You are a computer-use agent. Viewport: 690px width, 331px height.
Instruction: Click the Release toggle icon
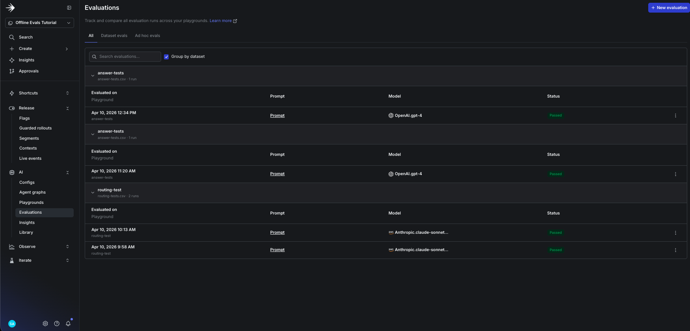pos(12,108)
